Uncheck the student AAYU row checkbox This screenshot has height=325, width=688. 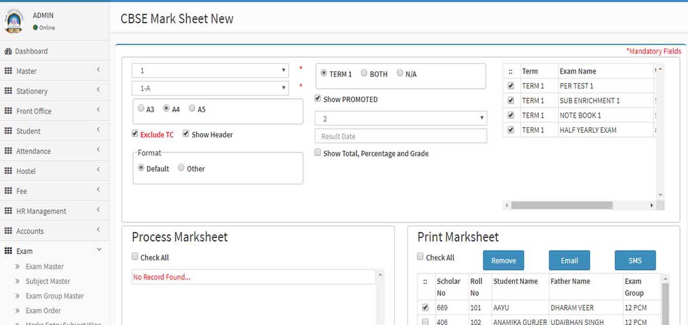tap(425, 307)
